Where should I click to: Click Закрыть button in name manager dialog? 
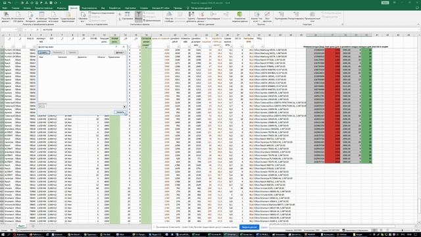(x=120, y=112)
